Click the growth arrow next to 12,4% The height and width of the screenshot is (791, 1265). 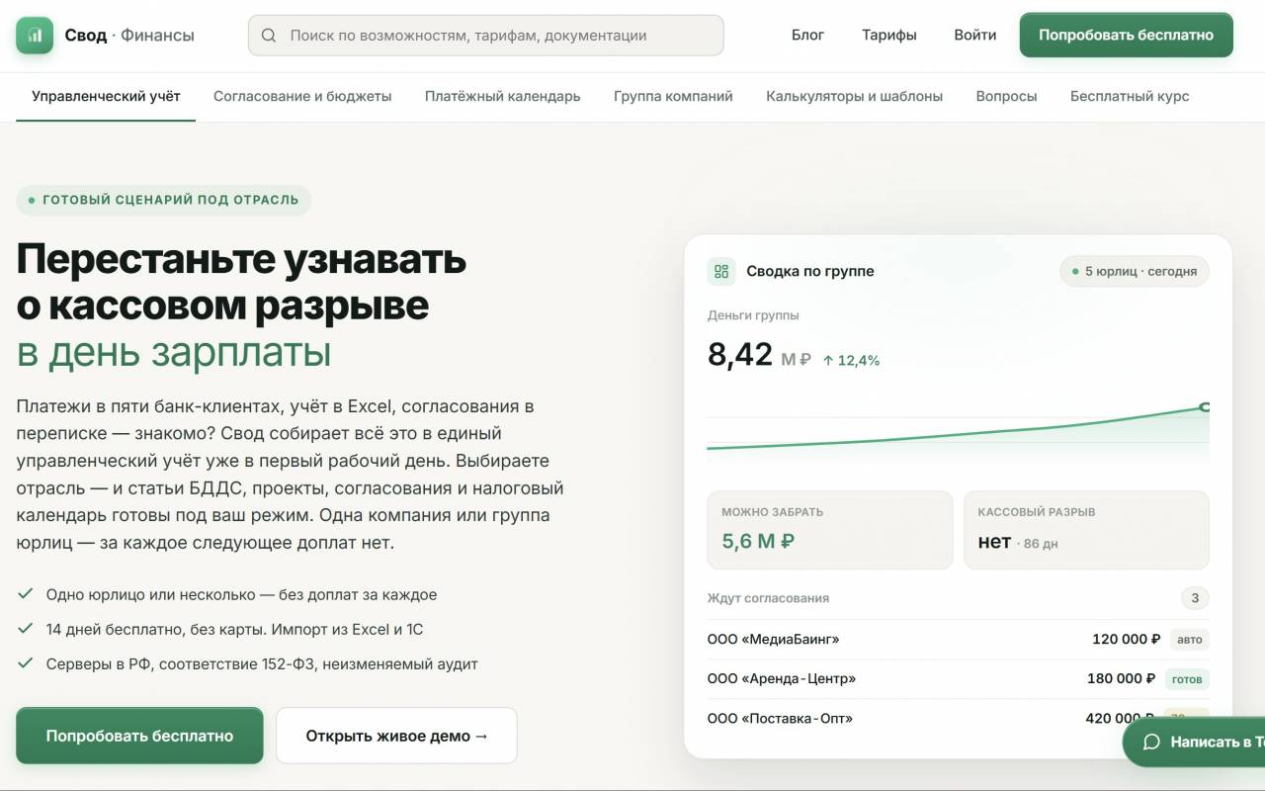pos(828,360)
